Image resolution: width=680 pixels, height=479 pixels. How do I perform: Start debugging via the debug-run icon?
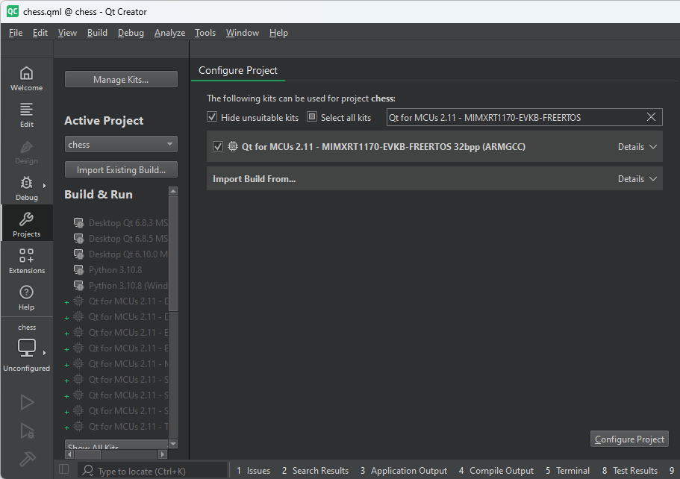pos(26,431)
